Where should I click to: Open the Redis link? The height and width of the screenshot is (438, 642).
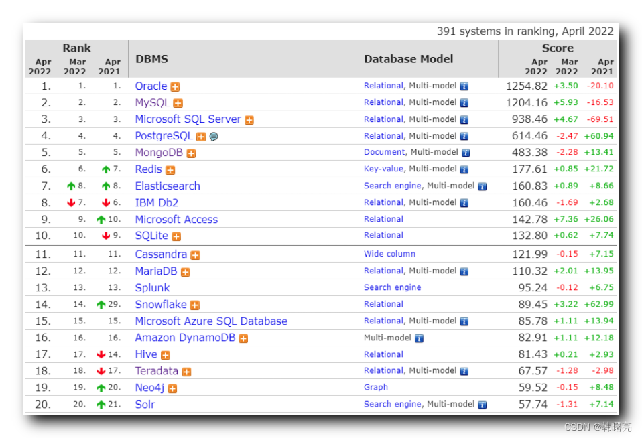pos(149,169)
